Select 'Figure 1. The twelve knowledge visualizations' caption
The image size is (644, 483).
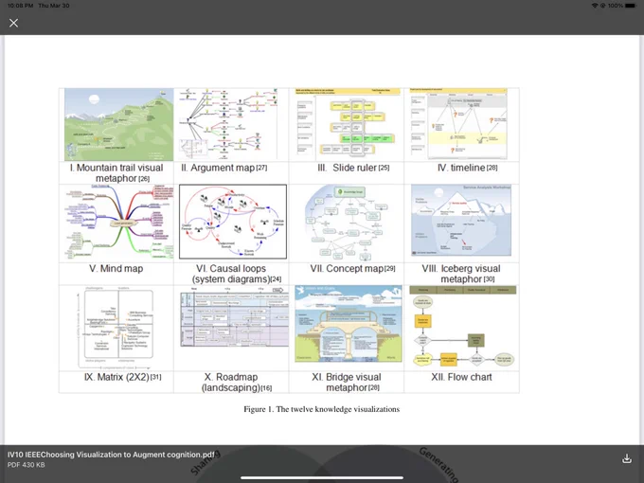pos(322,409)
